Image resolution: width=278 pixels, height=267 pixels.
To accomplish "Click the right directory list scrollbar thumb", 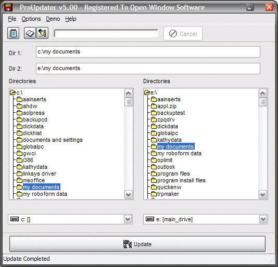I will [x=263, y=102].
